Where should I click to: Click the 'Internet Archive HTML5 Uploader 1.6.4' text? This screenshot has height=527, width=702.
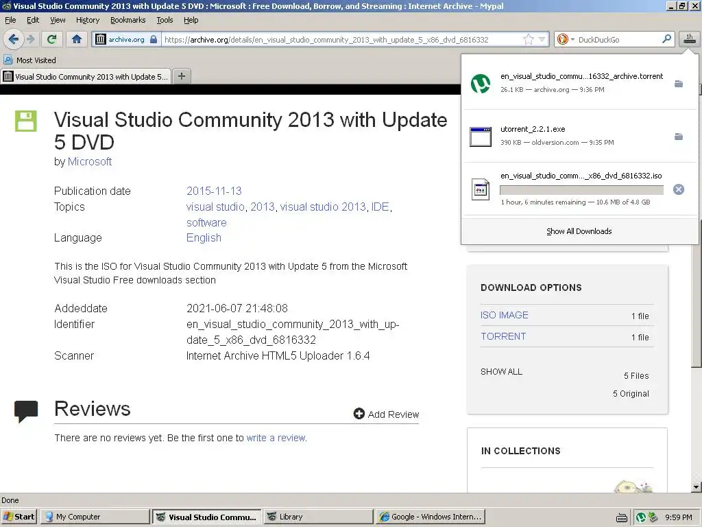pos(278,356)
